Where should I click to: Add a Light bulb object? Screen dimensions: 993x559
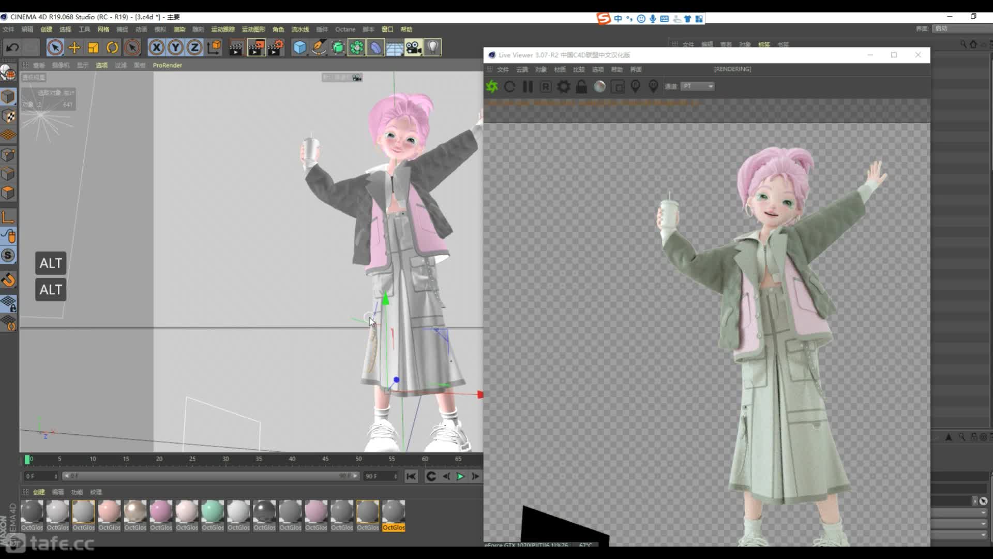coord(432,48)
